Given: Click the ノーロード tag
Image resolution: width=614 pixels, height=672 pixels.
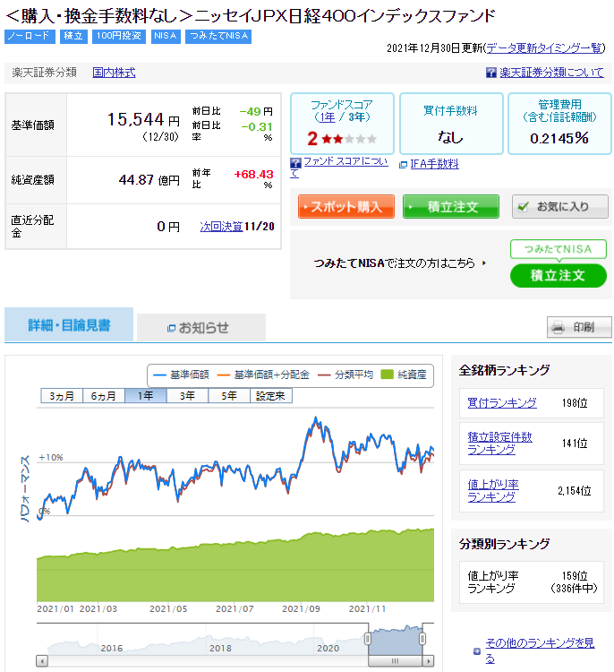Looking at the screenshot, I should 30,37.
